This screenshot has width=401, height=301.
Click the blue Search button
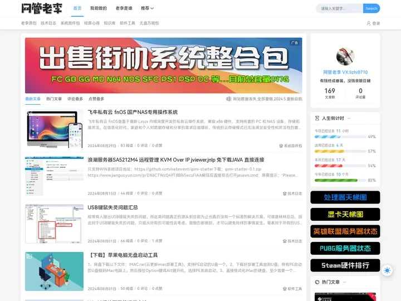coord(371,8)
